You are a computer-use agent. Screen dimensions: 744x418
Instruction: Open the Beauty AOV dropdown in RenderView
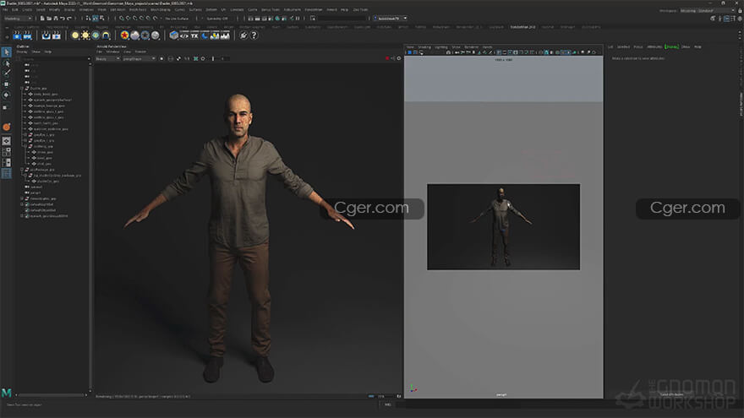pyautogui.click(x=107, y=58)
